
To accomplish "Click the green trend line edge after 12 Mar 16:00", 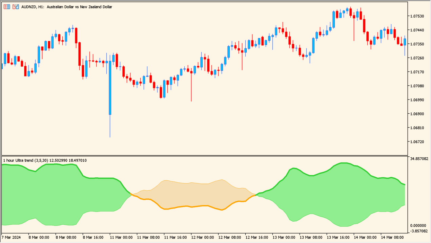I will point(274,186).
